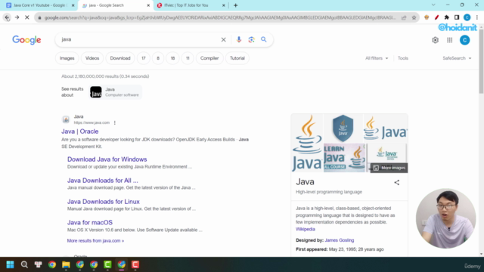Open the SafeSearch dropdown
Image resolution: width=484 pixels, height=272 pixels.
457,58
